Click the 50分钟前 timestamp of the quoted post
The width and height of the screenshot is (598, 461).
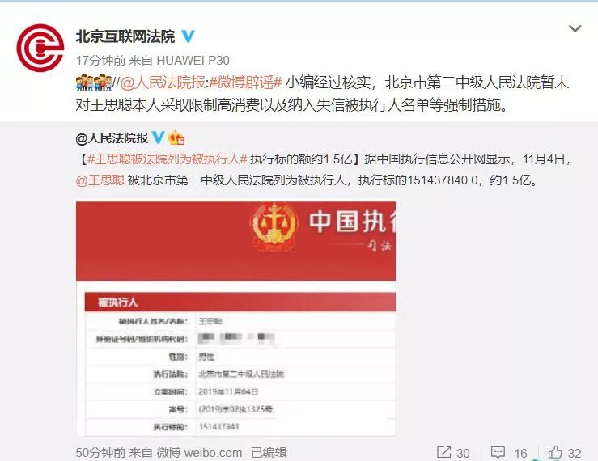pos(100,453)
